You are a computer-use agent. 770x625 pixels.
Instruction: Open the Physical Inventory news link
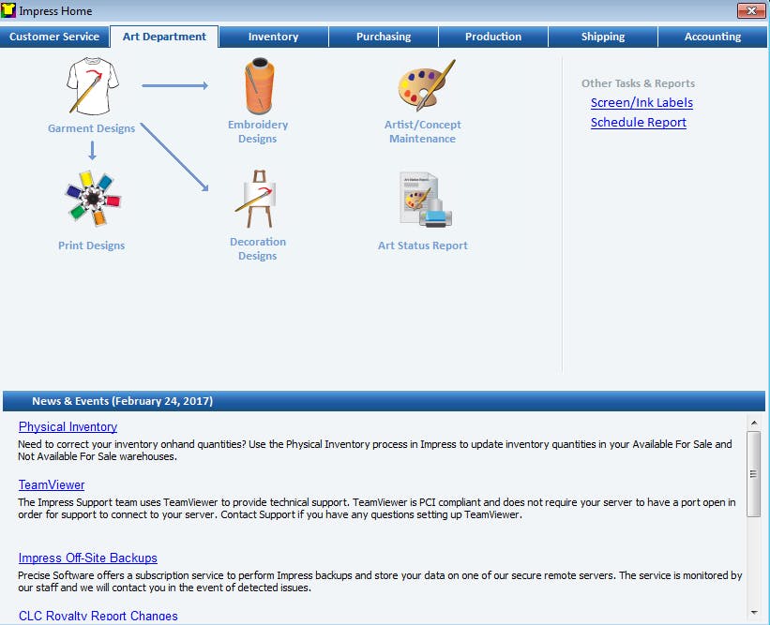(x=68, y=426)
